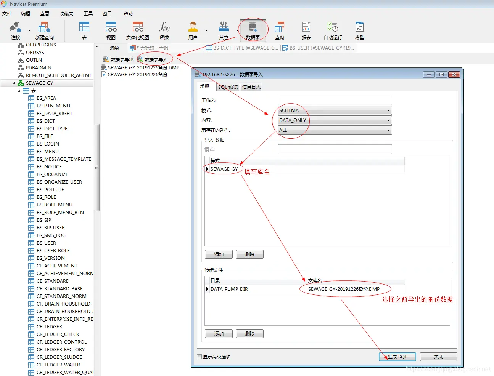The height and width of the screenshot is (376, 494).
Task: Click the 关闭 button in dialog
Action: 439,357
